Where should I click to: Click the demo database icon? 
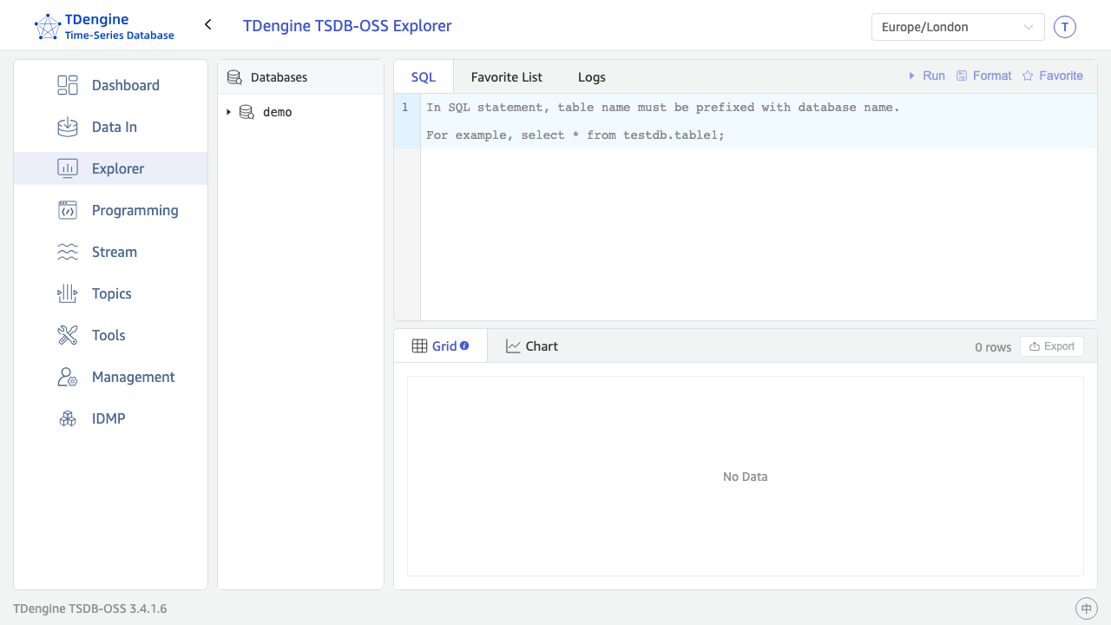[x=247, y=112]
